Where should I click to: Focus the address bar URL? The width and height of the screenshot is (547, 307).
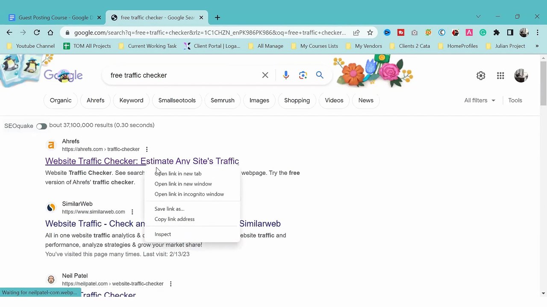pos(210,32)
